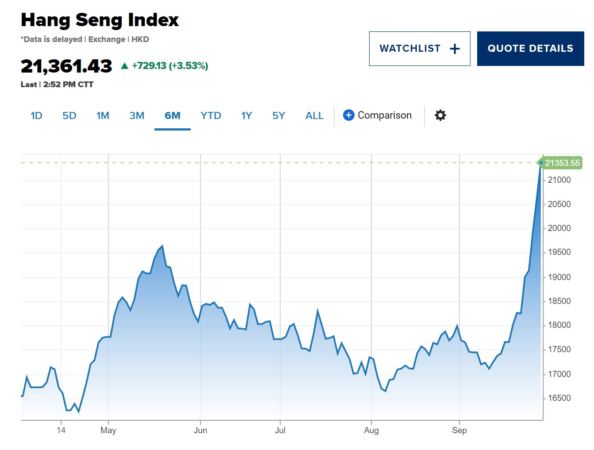
Task: Click the plus icon in Watchlist button
Action: tap(455, 49)
